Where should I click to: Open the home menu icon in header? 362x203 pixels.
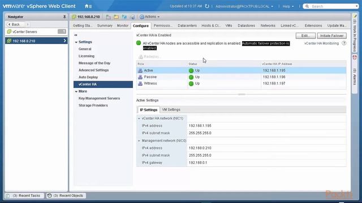[88, 6]
